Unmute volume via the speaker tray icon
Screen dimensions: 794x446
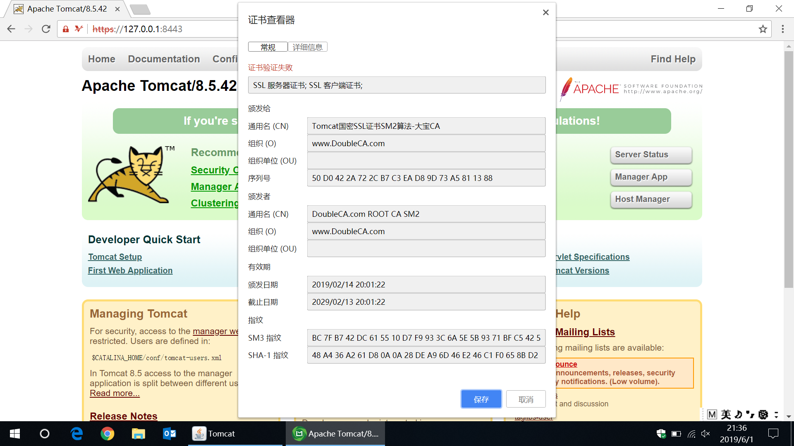click(x=706, y=434)
